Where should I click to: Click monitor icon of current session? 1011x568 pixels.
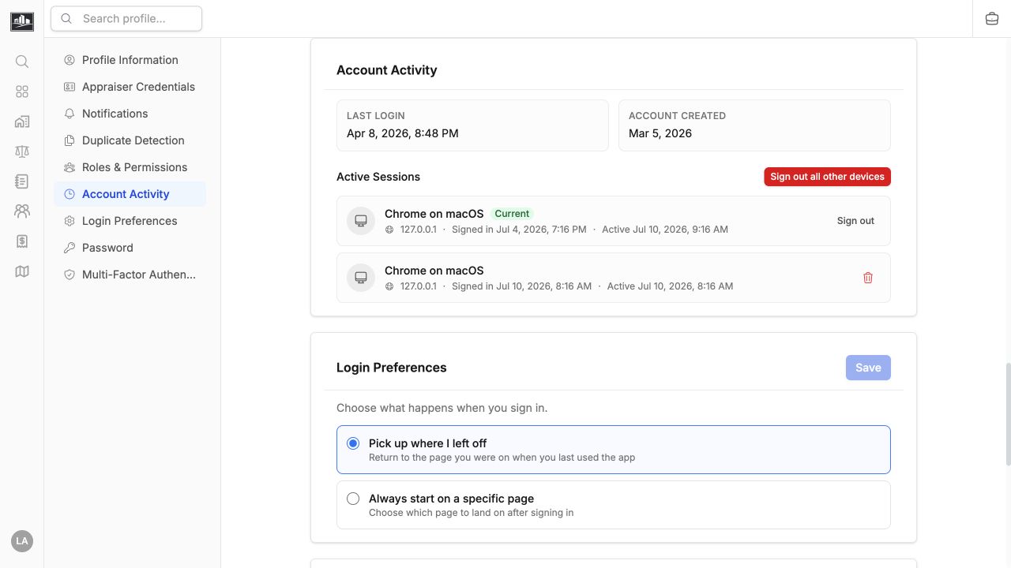361,221
